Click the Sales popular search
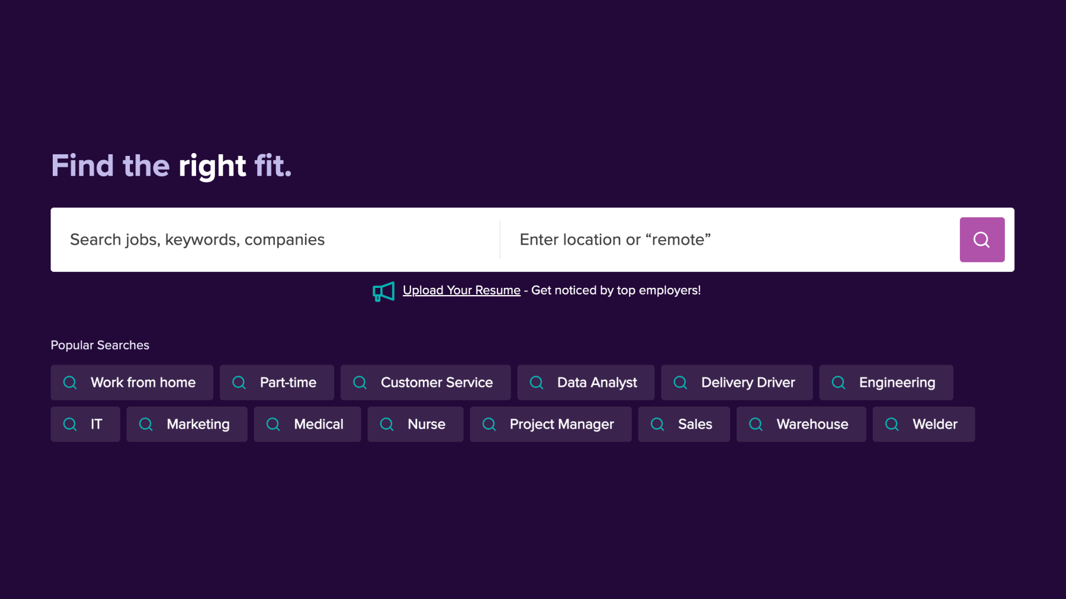1066x599 pixels. [x=684, y=424]
